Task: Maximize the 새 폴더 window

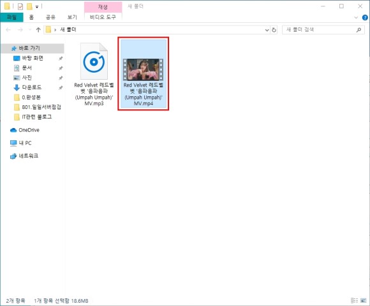Action: point(341,6)
